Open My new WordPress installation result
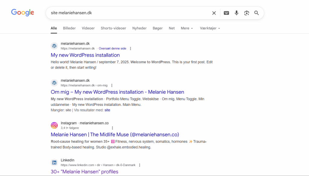309x176 pixels. coord(85,55)
